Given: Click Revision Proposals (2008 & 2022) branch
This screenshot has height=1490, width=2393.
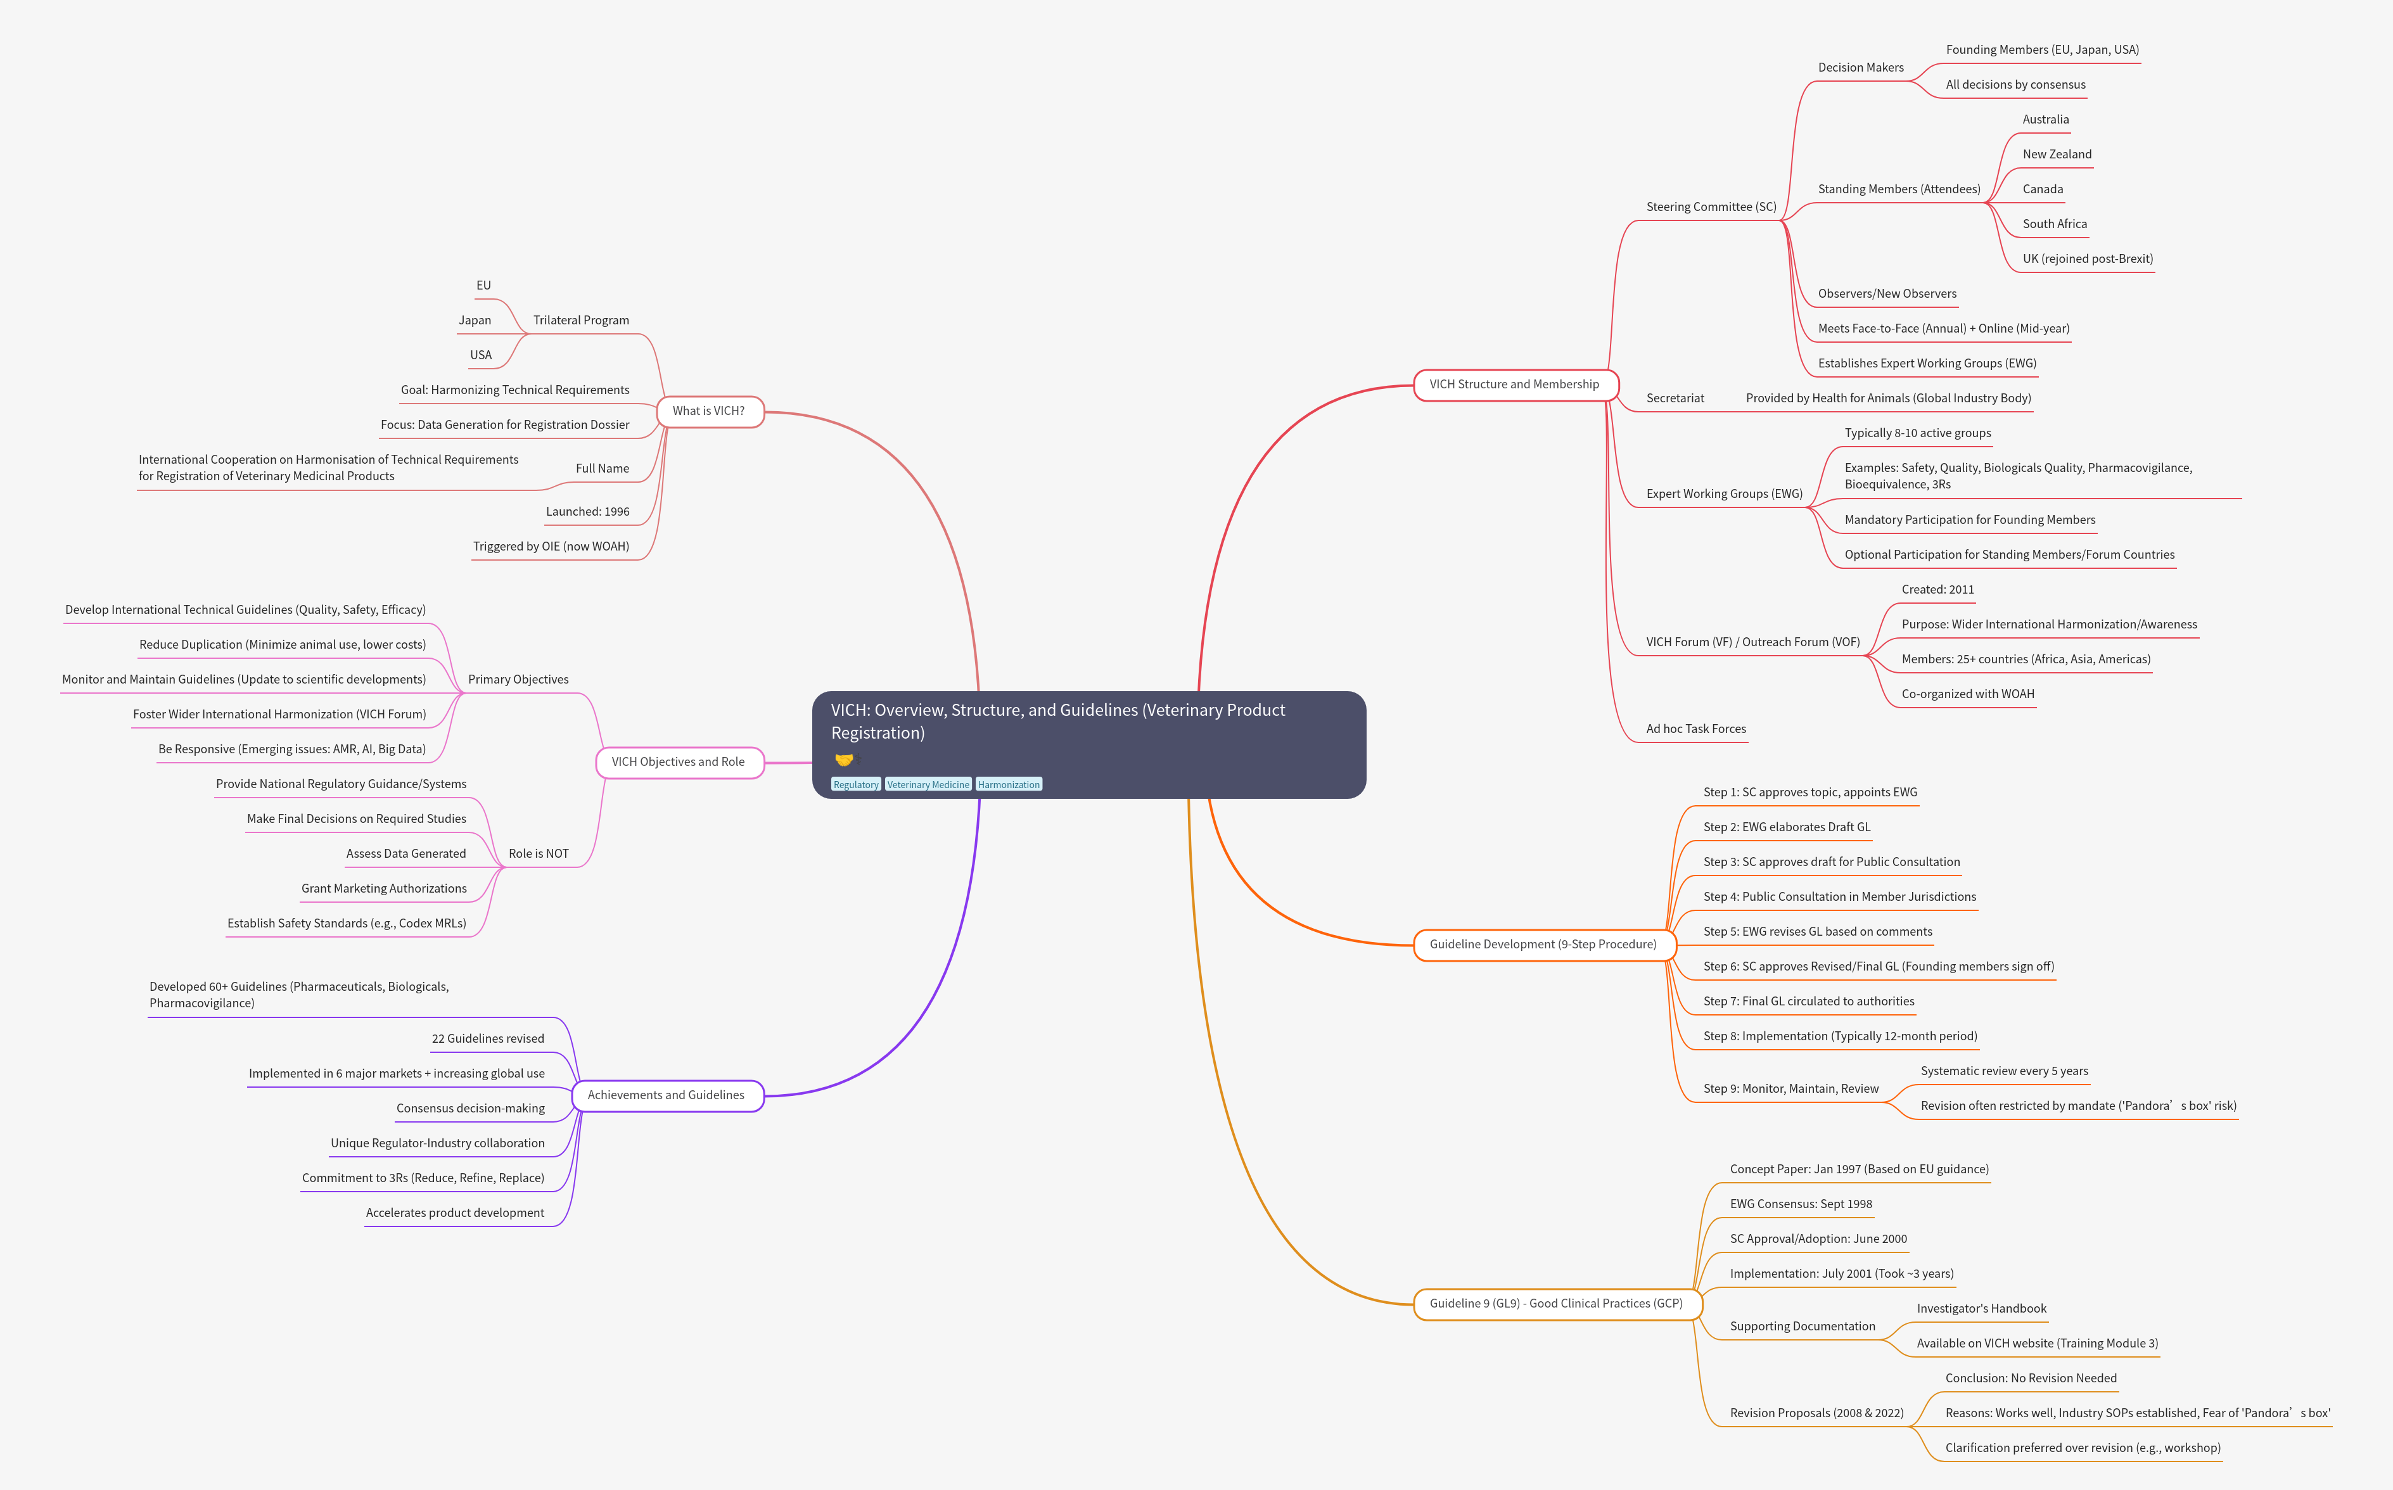Looking at the screenshot, I should click(x=1816, y=1413).
